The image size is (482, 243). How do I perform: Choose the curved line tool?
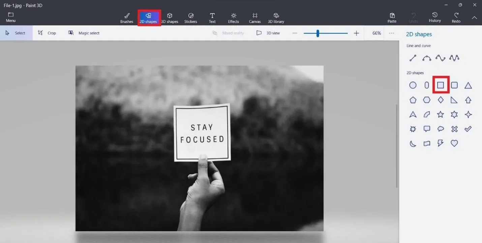[426, 58]
